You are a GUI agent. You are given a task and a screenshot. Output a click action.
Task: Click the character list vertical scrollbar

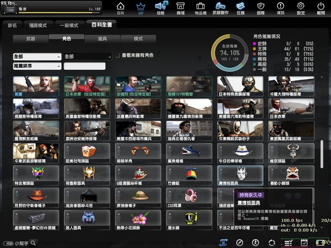(322, 154)
